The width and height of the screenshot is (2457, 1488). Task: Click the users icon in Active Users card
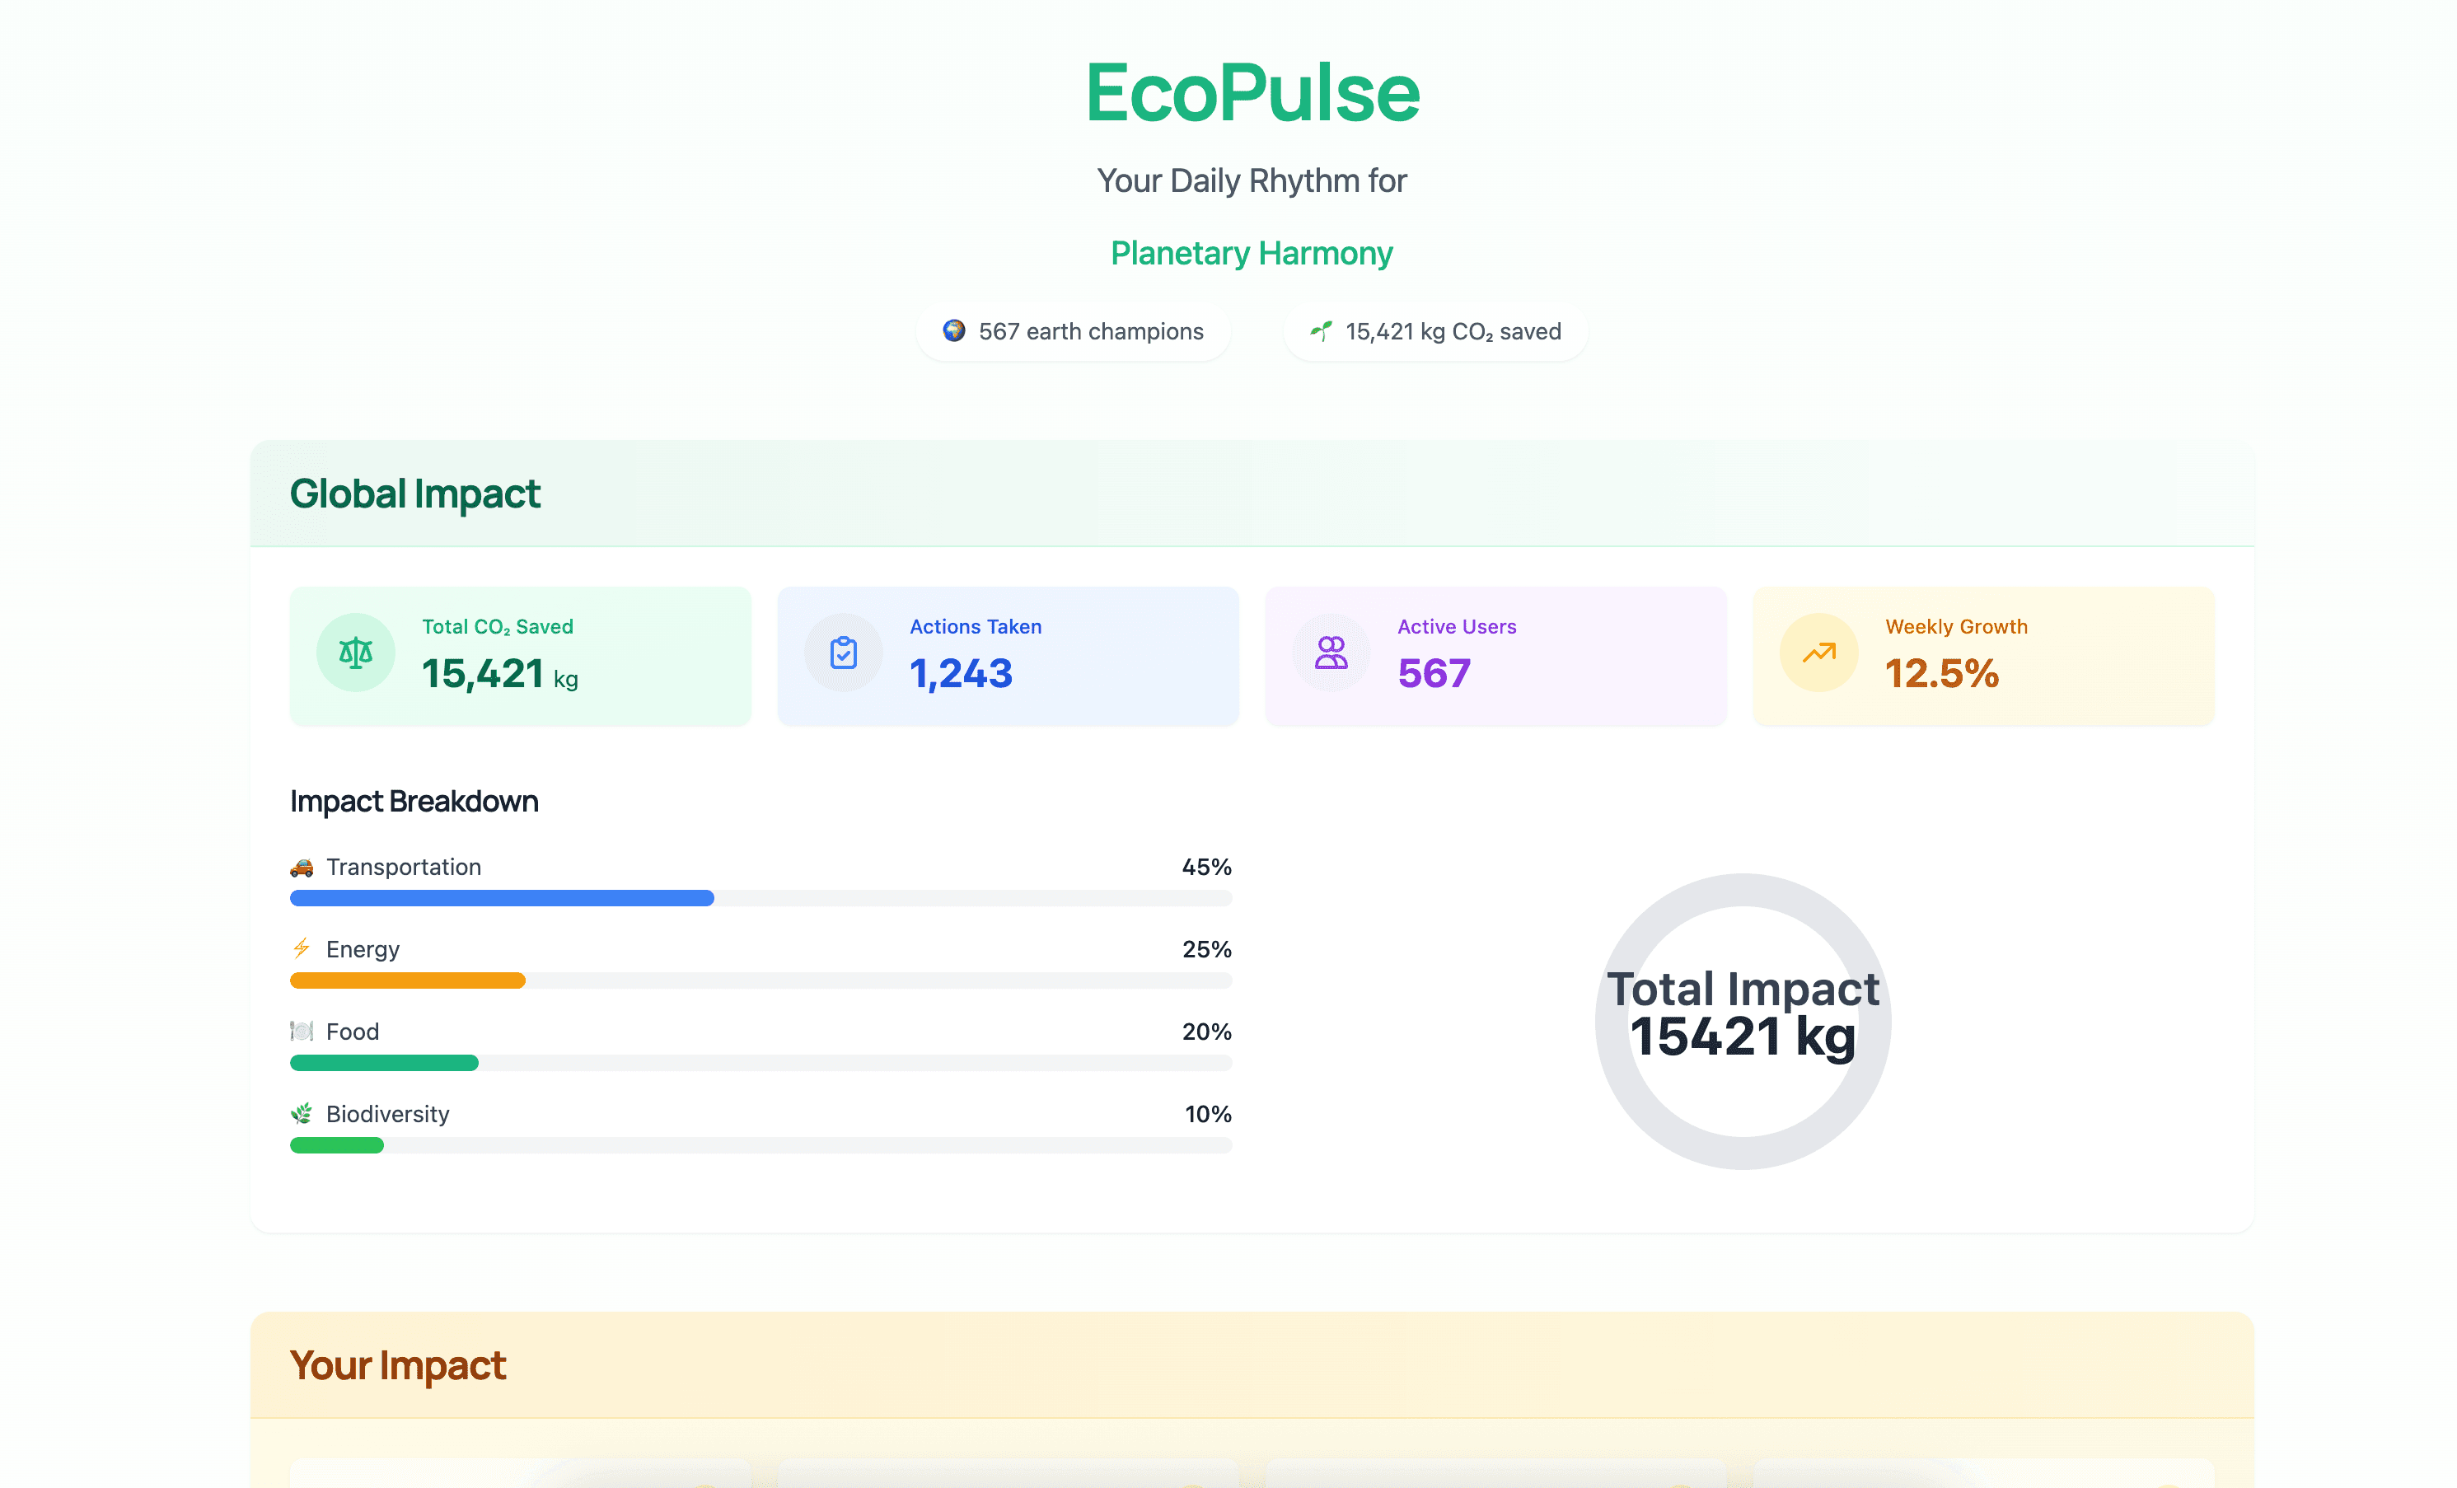pyautogui.click(x=1331, y=653)
